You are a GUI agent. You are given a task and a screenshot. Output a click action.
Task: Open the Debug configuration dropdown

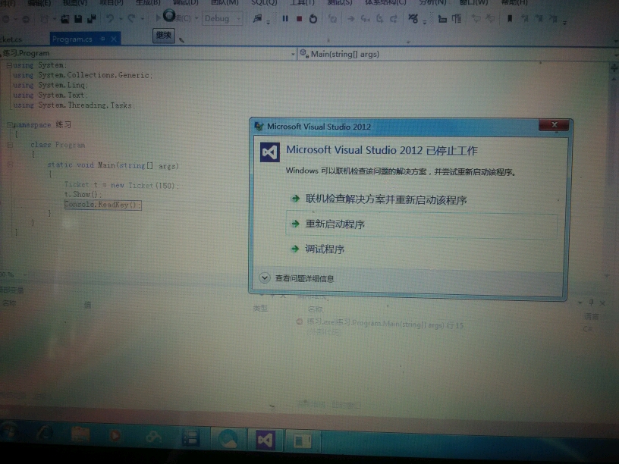[222, 18]
